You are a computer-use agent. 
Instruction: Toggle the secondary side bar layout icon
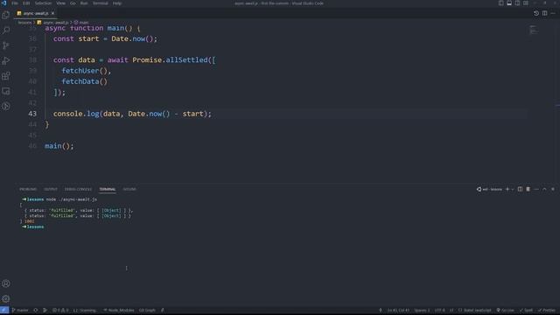pos(517,3)
